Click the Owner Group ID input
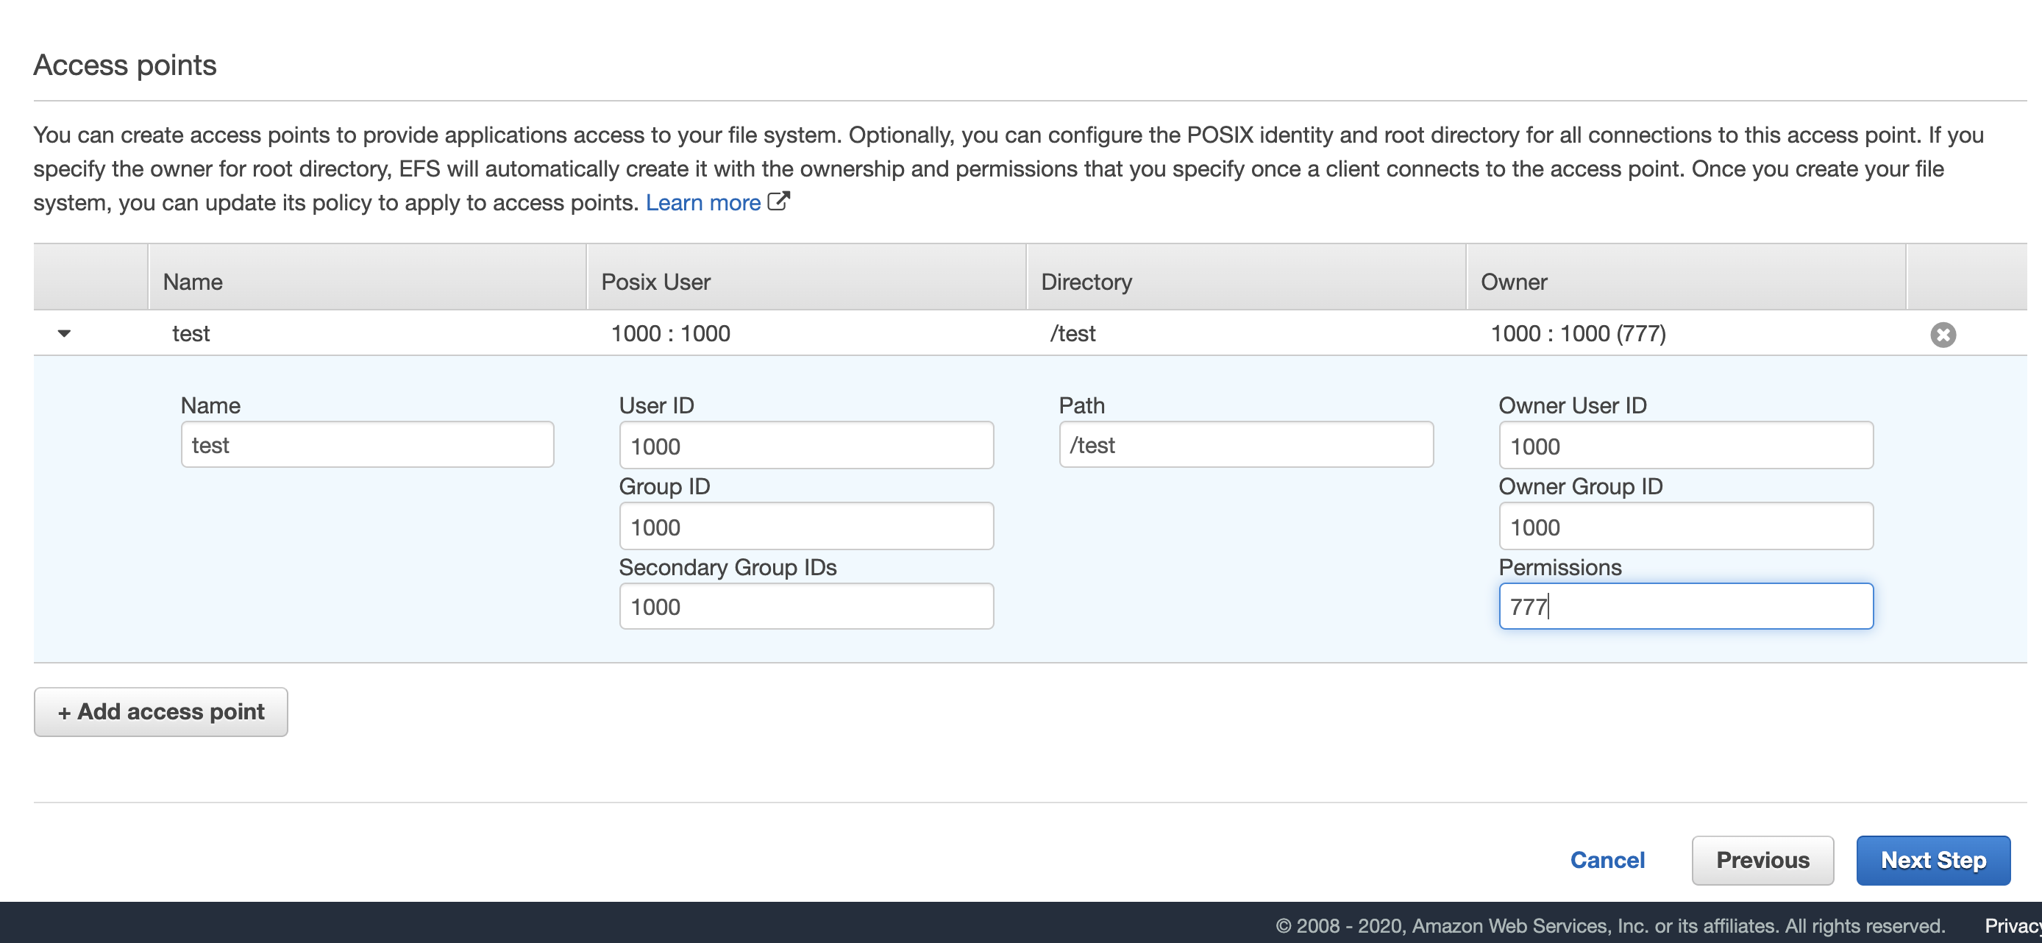The height and width of the screenshot is (943, 2042). (x=1685, y=526)
